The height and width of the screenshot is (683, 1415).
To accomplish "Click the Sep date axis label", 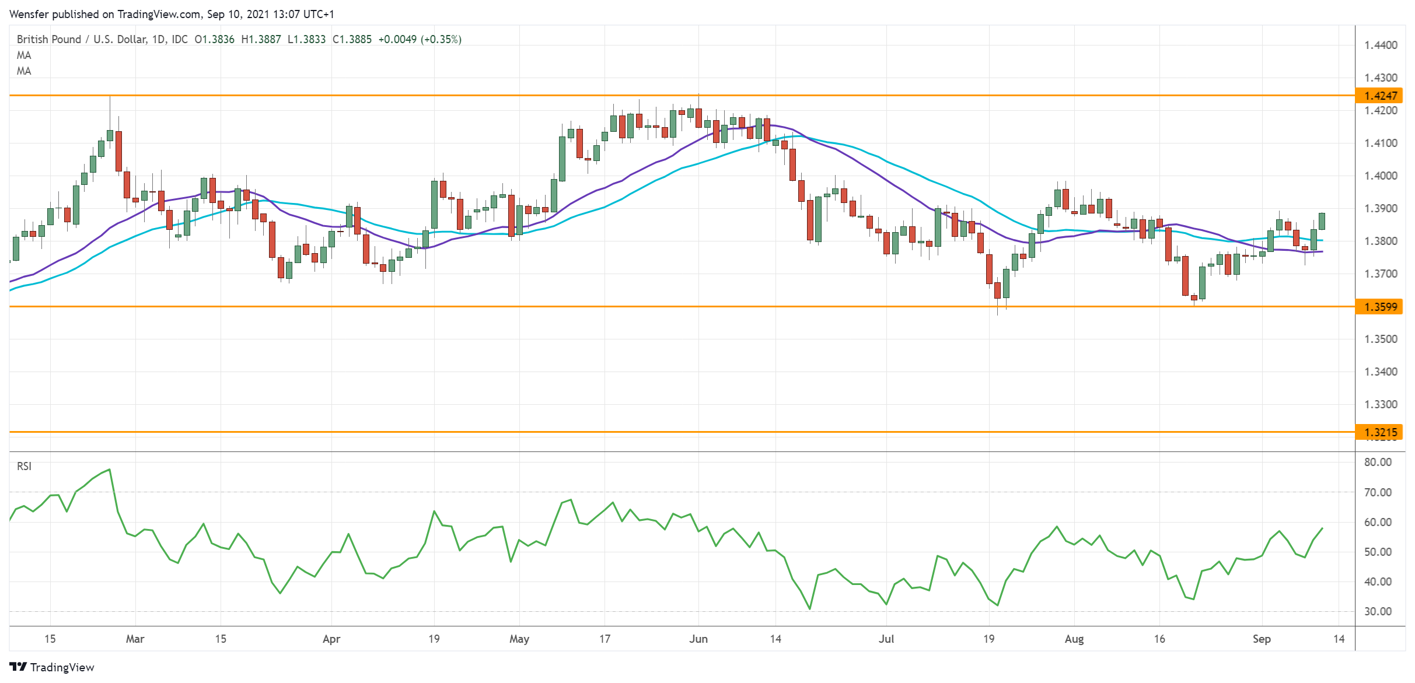I will pos(1261,639).
